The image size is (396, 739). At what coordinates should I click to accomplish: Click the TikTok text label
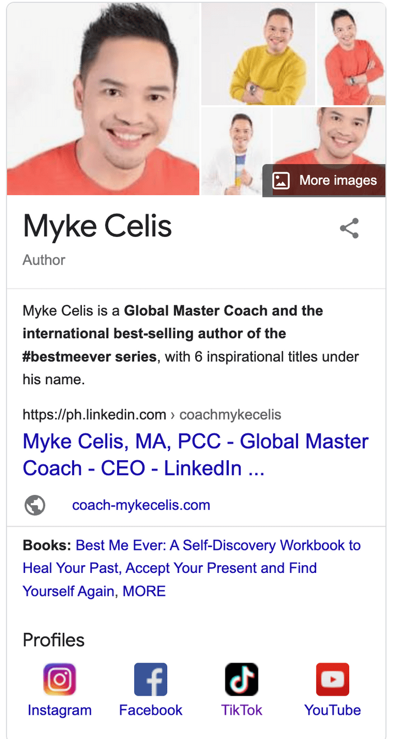tap(241, 710)
